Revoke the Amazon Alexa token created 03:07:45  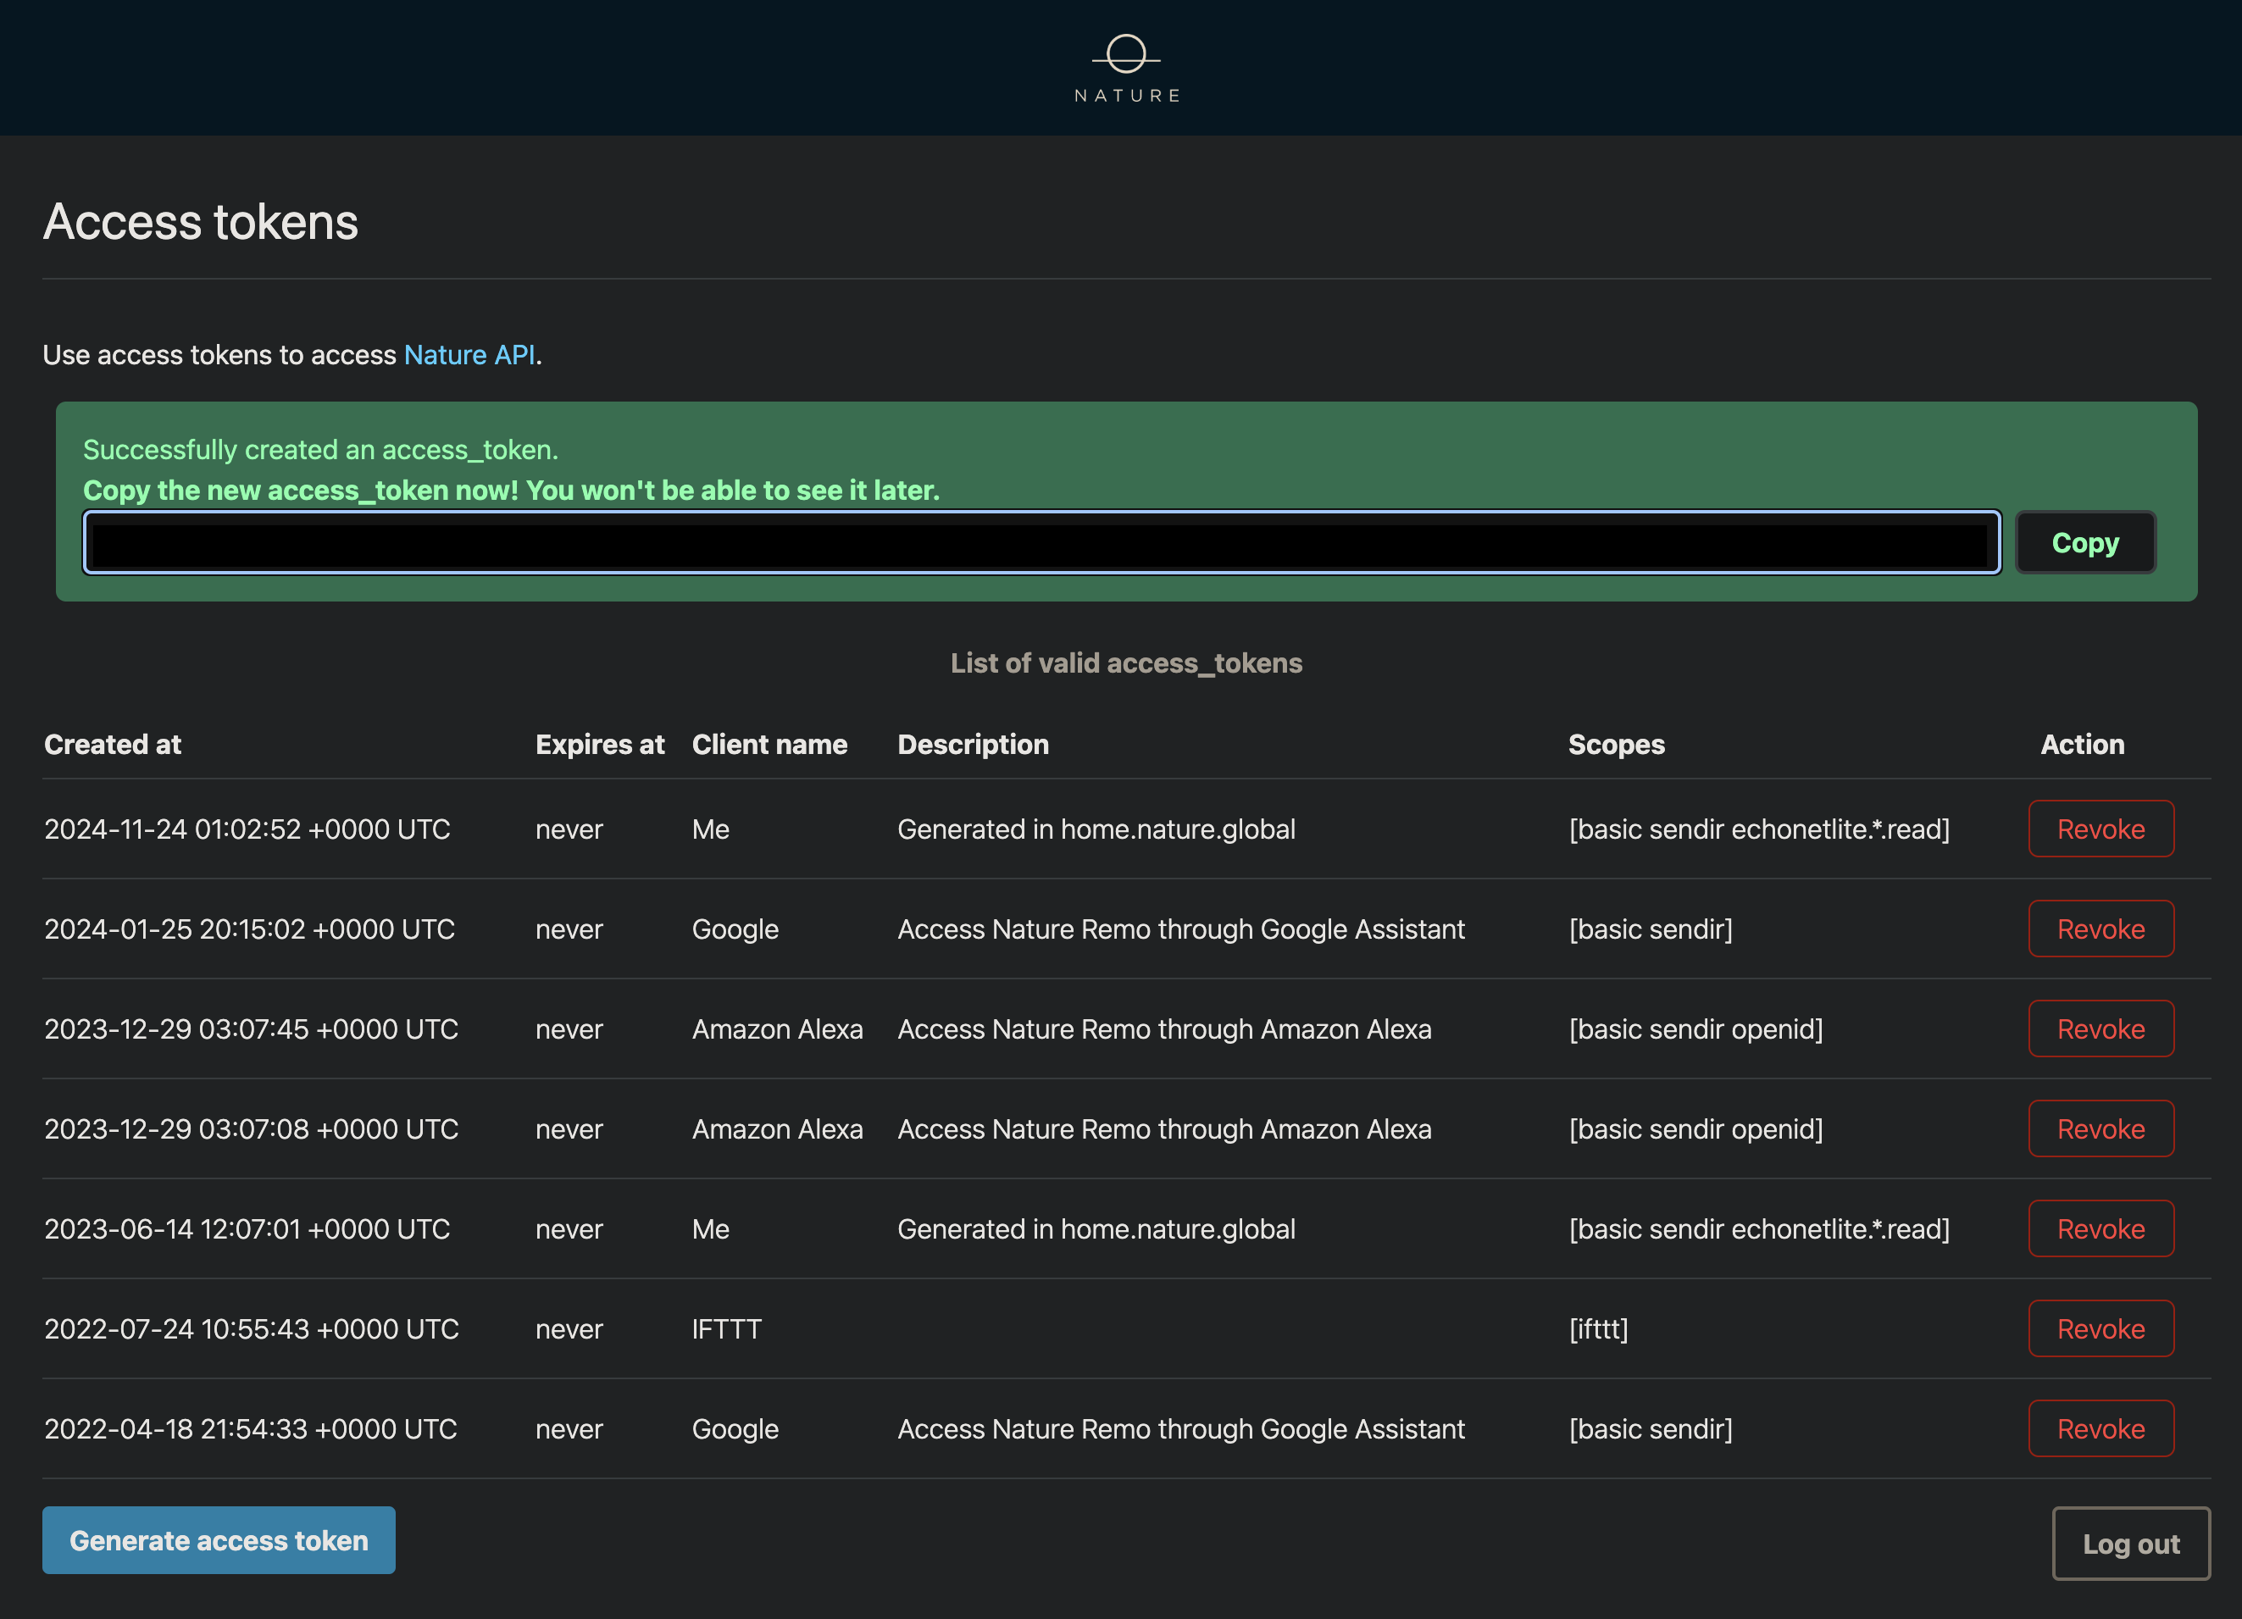2100,1029
